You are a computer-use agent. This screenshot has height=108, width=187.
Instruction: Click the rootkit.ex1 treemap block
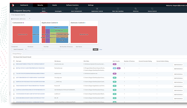pyautogui.click(x=57, y=27)
